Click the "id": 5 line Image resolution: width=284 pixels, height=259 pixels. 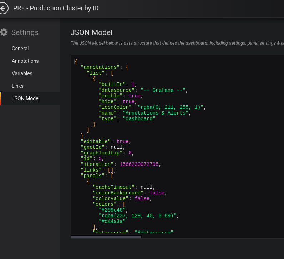[92, 158]
